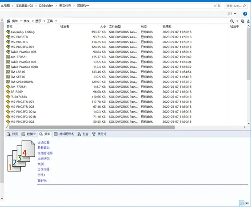Switch to large thumbnails view icon in corner
The height and width of the screenshot is (207, 251).
(247, 203)
